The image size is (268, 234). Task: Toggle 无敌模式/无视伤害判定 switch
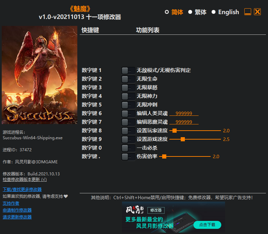(128, 70)
